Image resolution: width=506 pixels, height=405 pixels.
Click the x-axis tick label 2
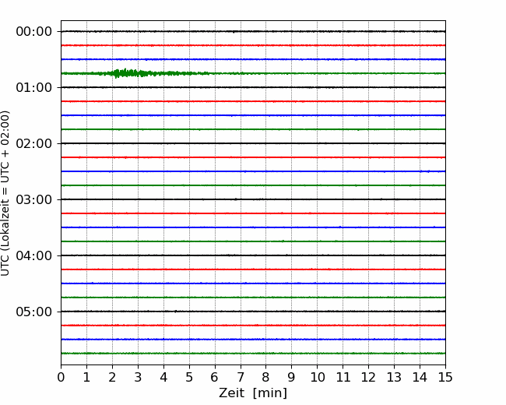coord(112,377)
